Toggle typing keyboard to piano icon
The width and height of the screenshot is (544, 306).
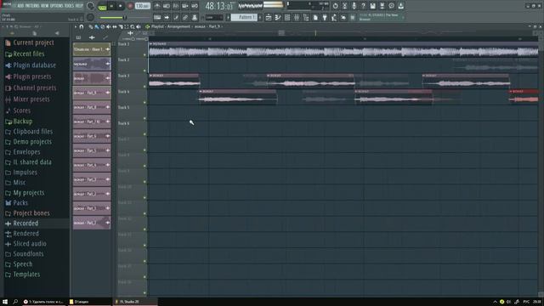157,17
